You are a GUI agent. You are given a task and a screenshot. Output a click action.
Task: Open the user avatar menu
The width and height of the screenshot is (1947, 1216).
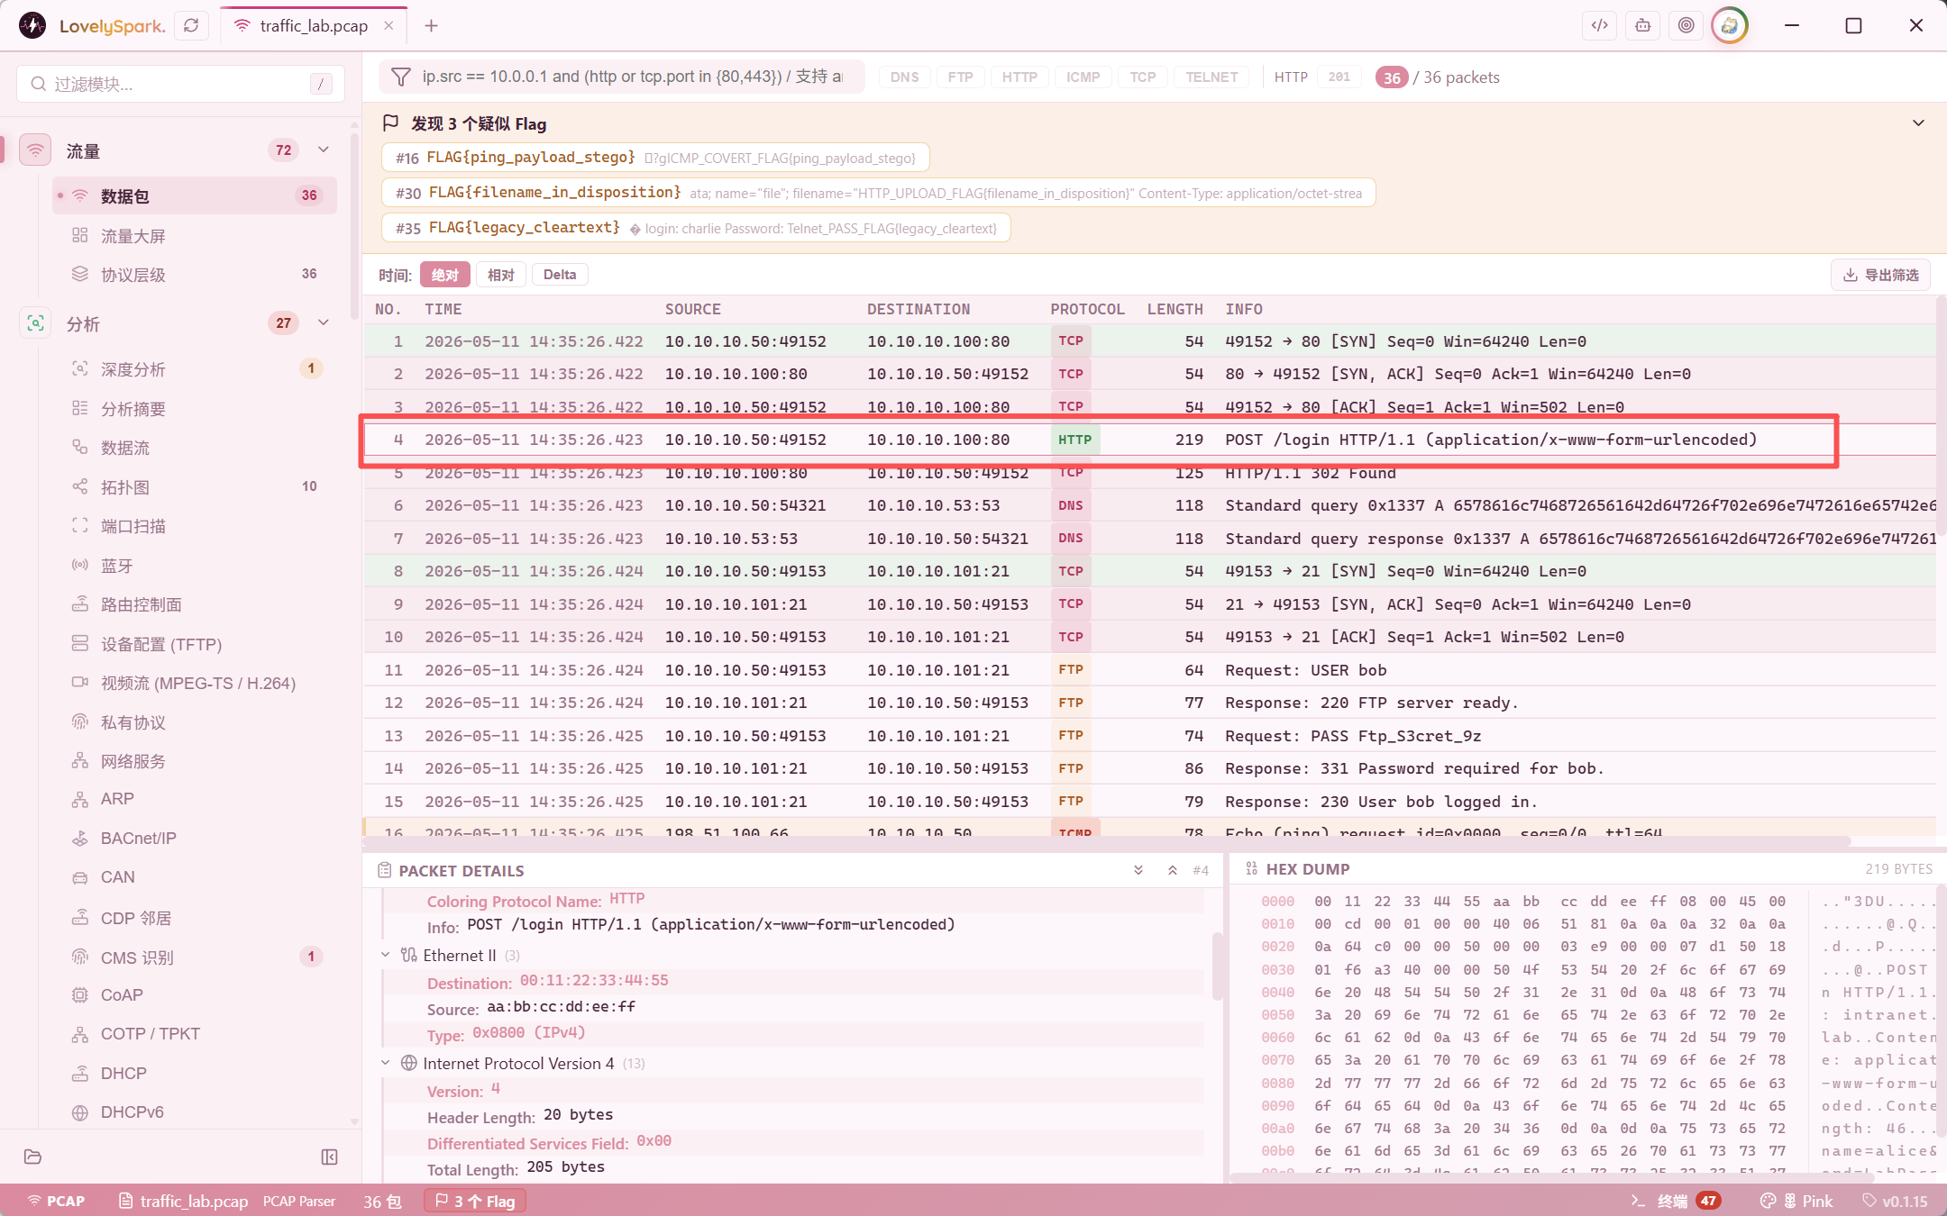(x=1729, y=26)
